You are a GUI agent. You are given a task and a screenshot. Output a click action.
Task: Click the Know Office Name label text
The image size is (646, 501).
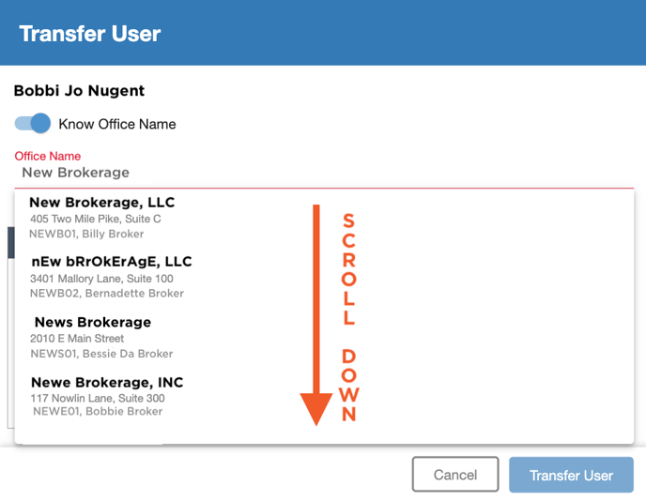click(117, 124)
